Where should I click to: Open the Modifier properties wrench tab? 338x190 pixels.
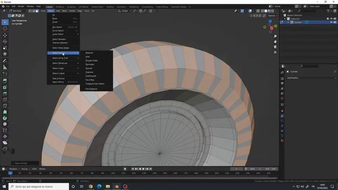[x=282, y=116]
